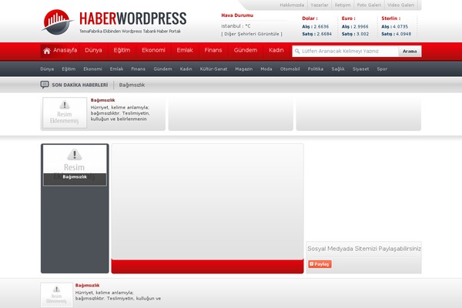Click the Sosyal Medyada Sitemizi Paylaşabilirsiniz text
The width and height of the screenshot is (462, 308).
(x=364, y=249)
